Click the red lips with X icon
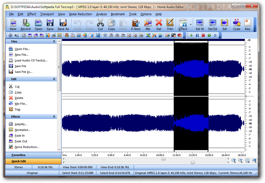 coord(179,35)
